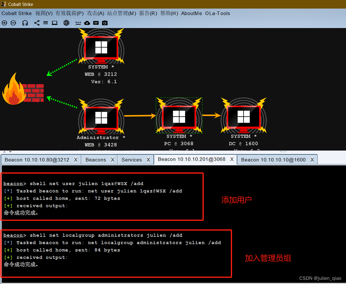The width and height of the screenshot is (346, 284).
Task: Open the 站点管理(M) menu
Action: click(122, 13)
